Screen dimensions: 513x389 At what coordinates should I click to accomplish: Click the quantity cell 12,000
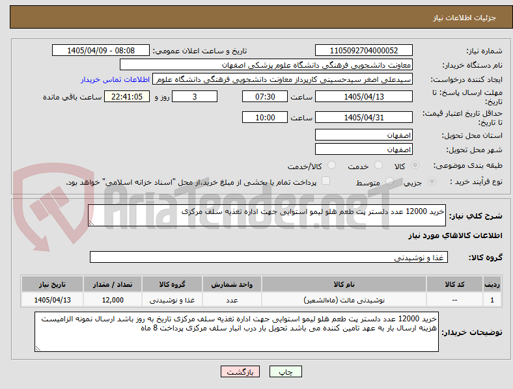pyautogui.click(x=113, y=300)
